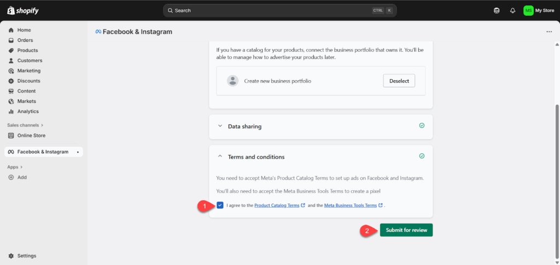Toggle the terms agreement checkbox

(220, 206)
